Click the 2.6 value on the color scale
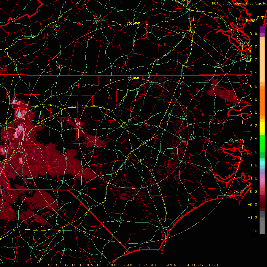This screenshot has height=267, width=267. click(254, 152)
